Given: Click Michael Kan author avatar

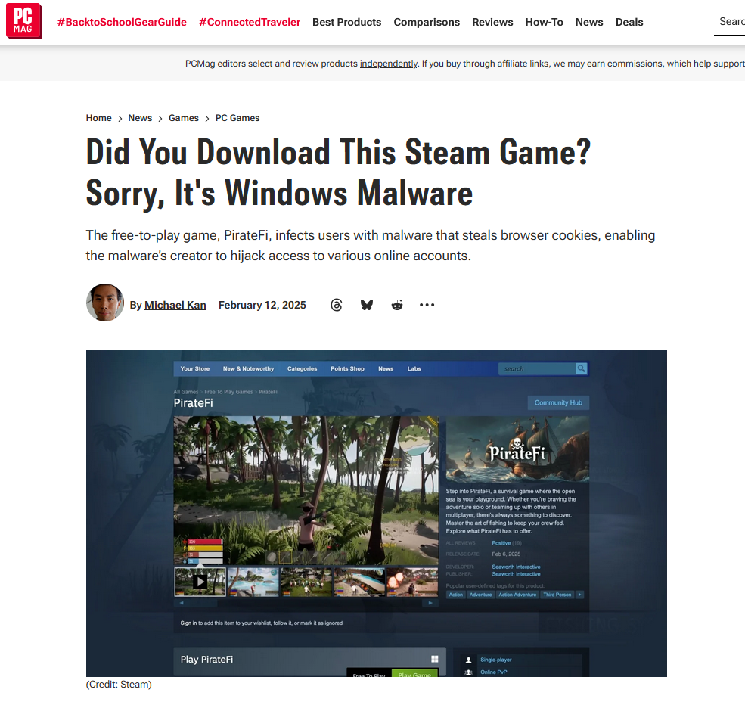Looking at the screenshot, I should 105,303.
